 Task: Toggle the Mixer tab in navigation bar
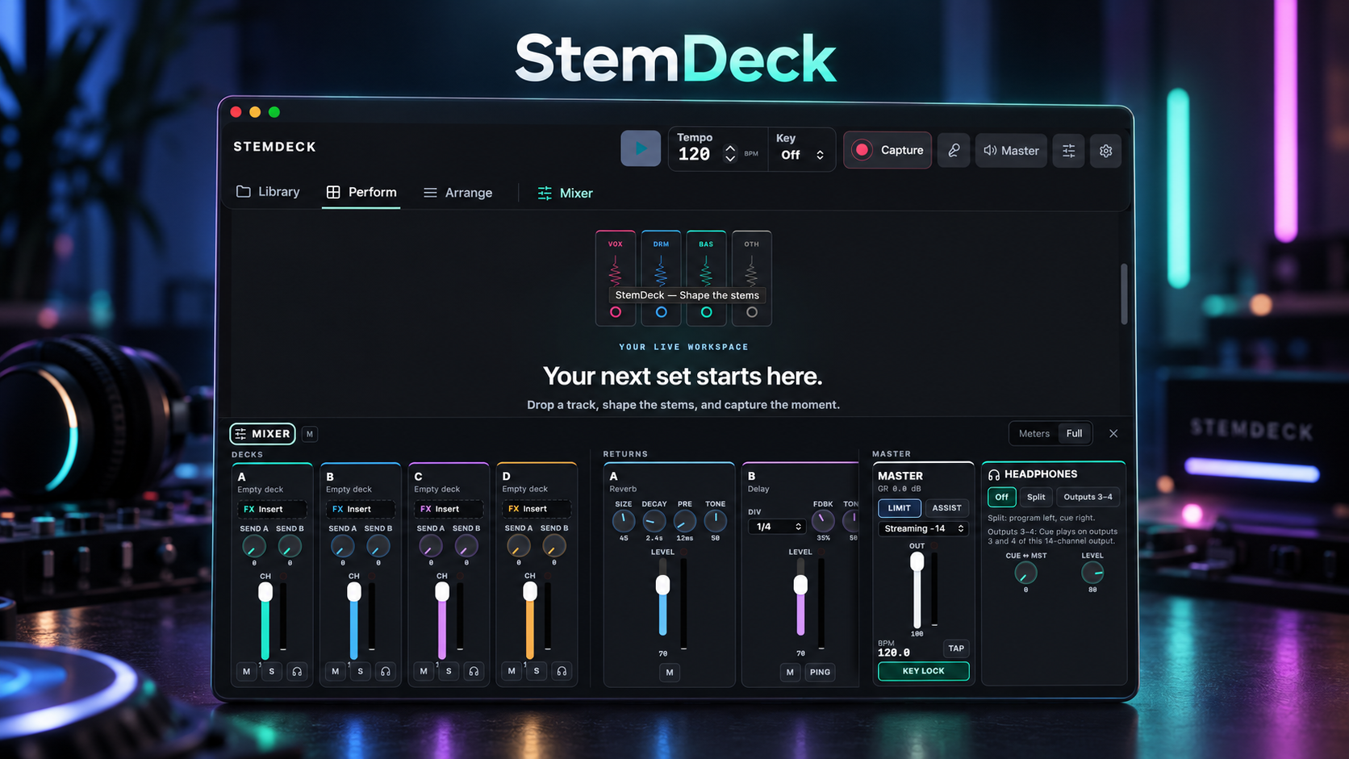click(x=566, y=194)
